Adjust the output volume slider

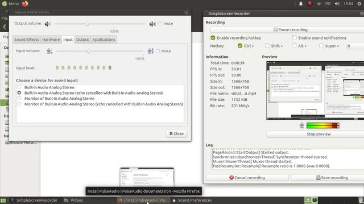click(x=100, y=24)
